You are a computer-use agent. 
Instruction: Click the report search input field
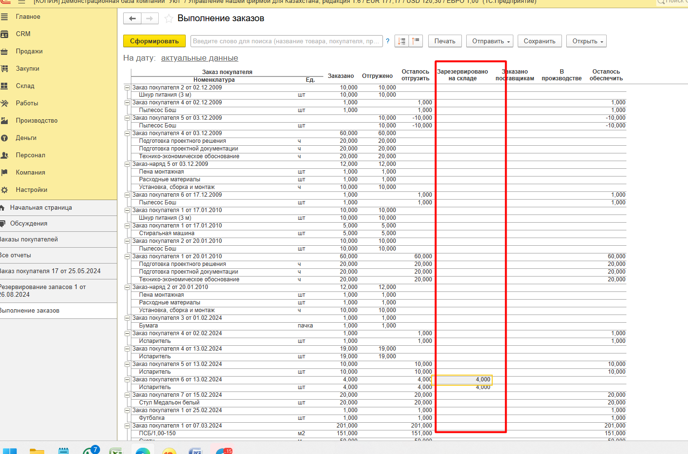[286, 41]
